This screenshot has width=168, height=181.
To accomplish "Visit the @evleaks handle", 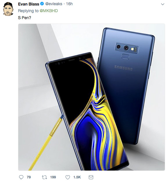I will [x=54, y=4].
